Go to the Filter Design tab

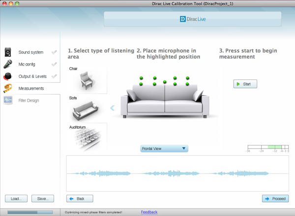30,101
